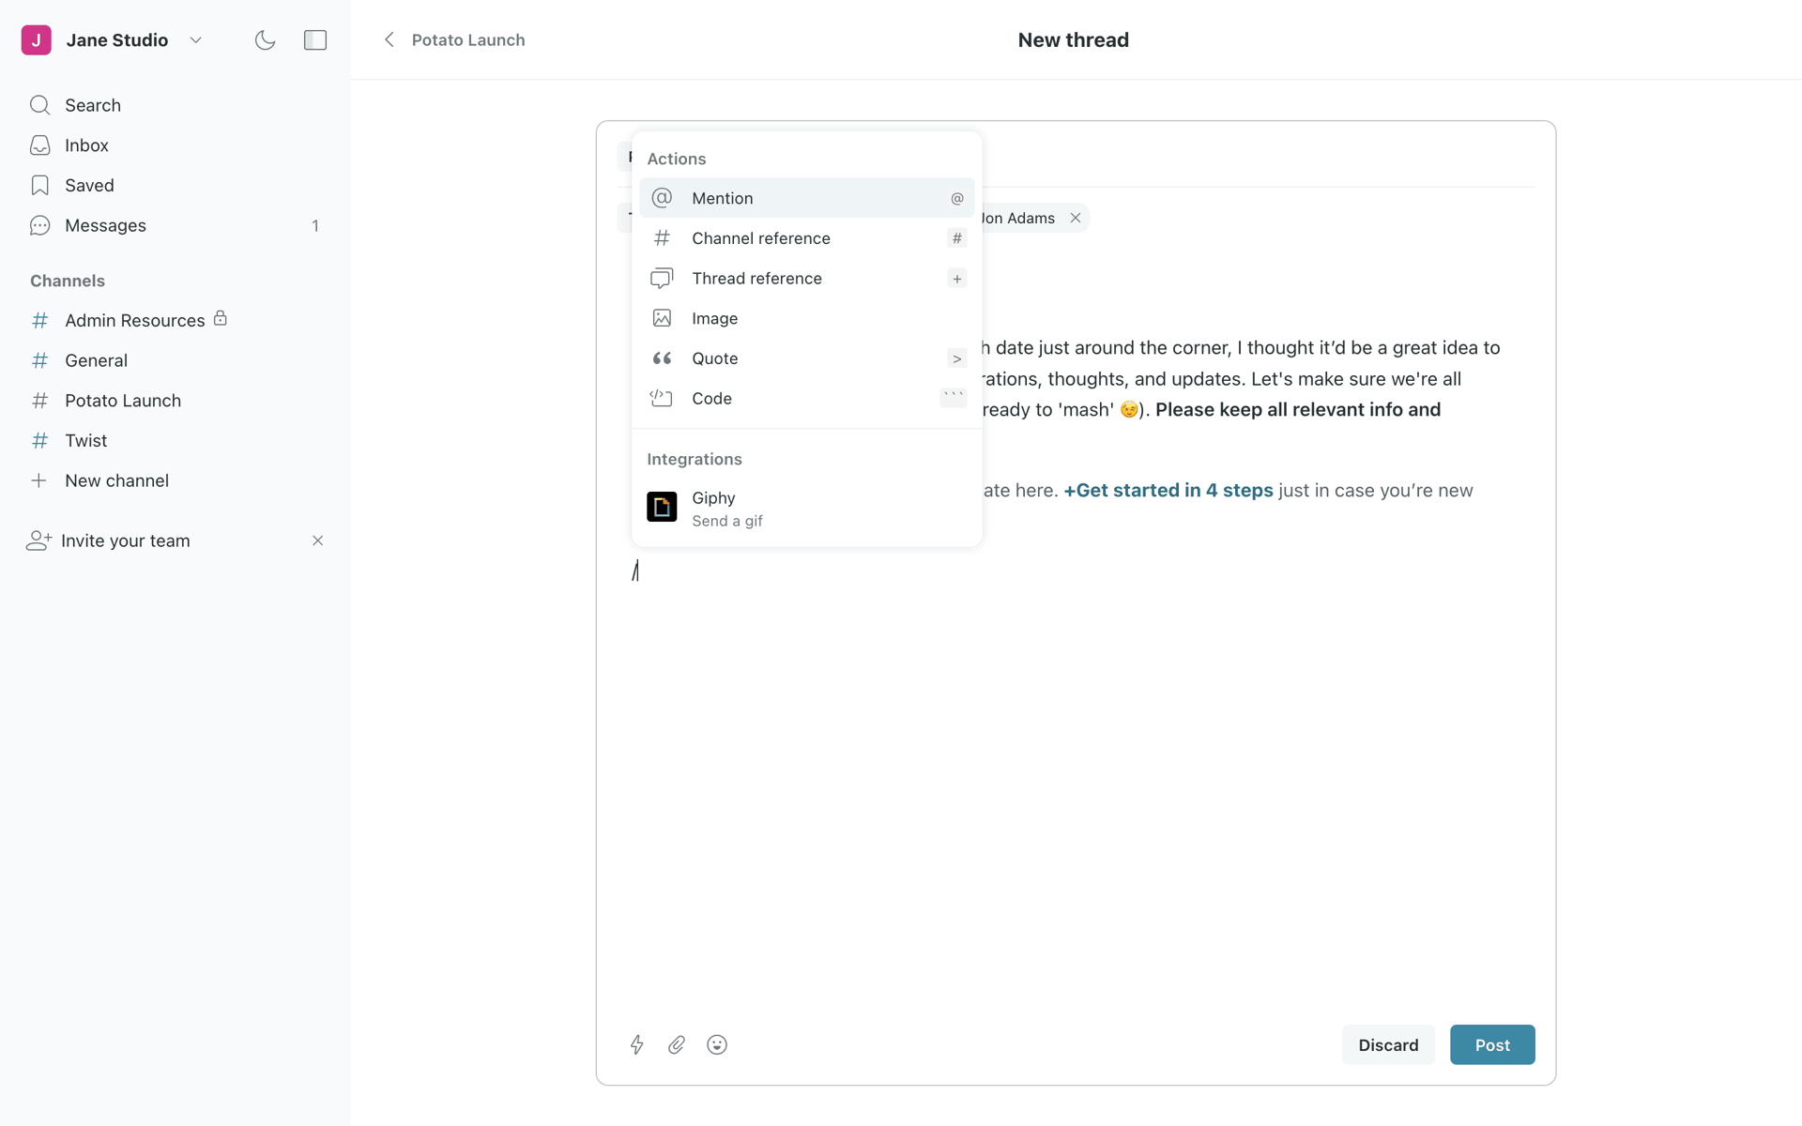1802x1126 pixels.
Task: Click the back chevron in header
Action: pos(389,39)
